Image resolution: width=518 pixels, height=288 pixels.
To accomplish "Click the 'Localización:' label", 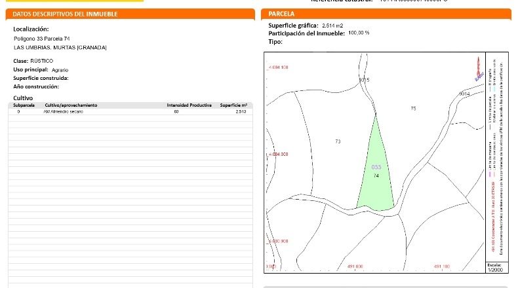I will (31, 29).
